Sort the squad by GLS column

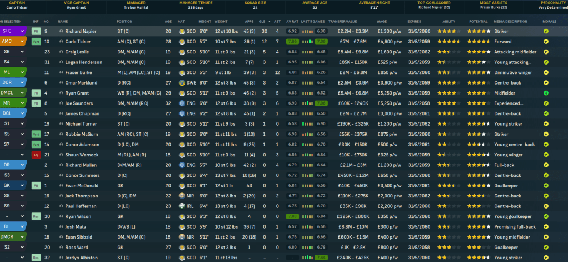click(261, 21)
